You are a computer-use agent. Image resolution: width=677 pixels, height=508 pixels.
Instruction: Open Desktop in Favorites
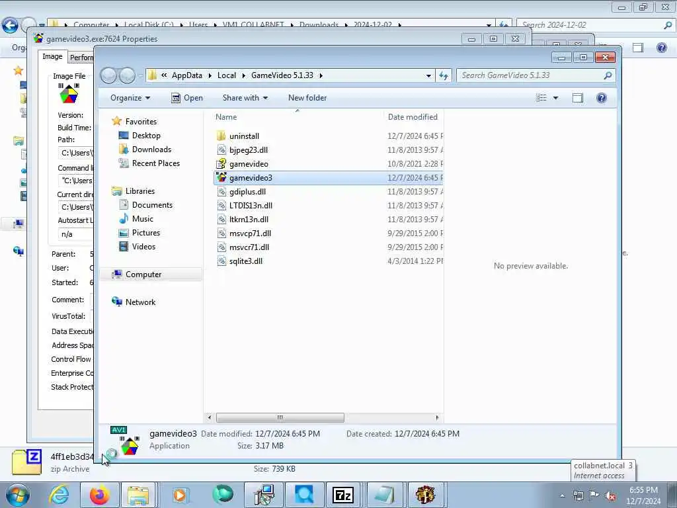[x=146, y=136]
